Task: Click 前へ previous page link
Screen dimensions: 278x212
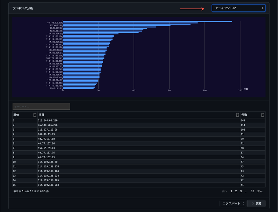Action: [224, 191]
